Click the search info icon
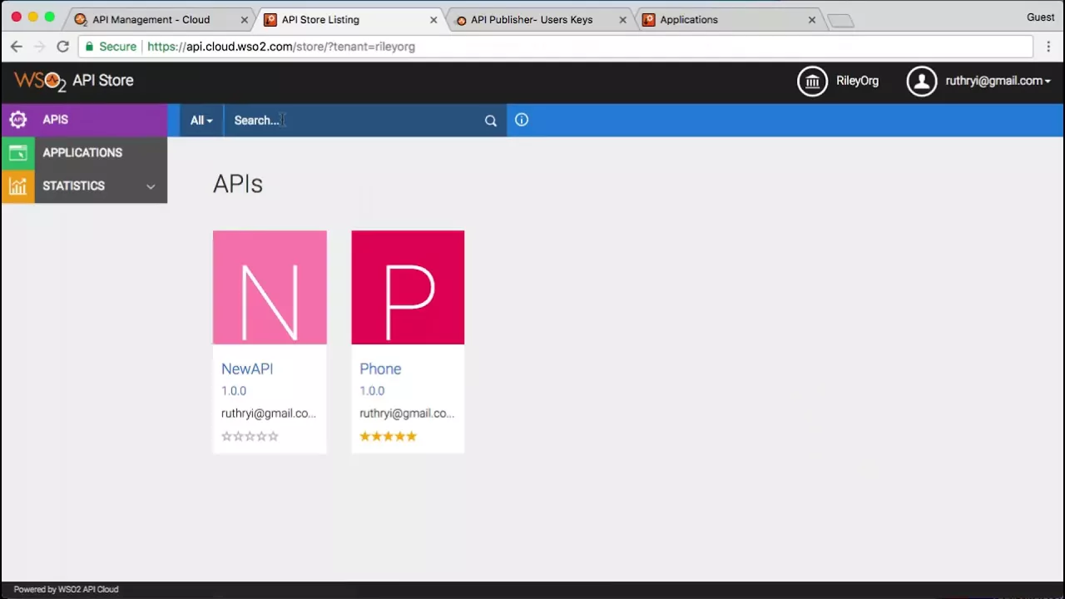The width and height of the screenshot is (1065, 599). 522,120
